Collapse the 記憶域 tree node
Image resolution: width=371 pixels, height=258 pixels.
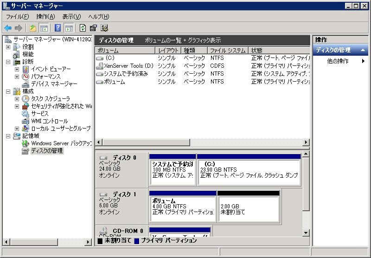8,136
